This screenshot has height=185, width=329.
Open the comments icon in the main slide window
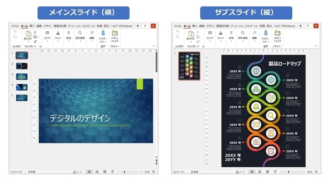pyautogui.click(x=145, y=26)
